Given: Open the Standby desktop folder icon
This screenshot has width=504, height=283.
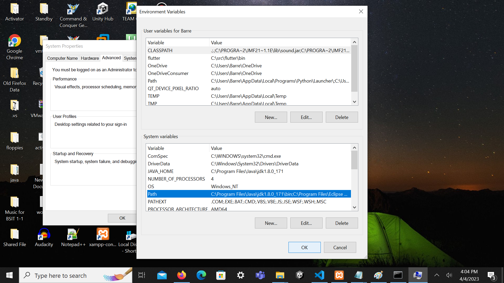Looking at the screenshot, I should pyautogui.click(x=44, y=12).
